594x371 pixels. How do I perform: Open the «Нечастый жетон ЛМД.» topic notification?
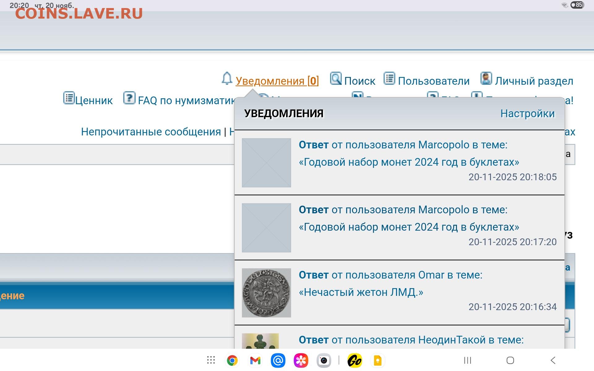(361, 292)
